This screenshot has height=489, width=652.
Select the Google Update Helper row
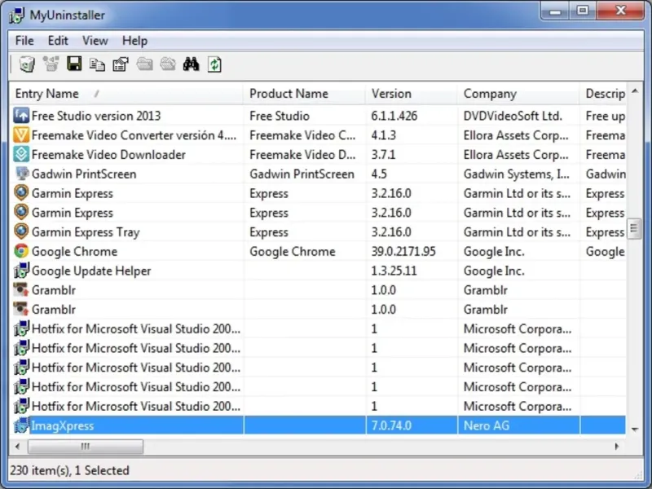(91, 271)
